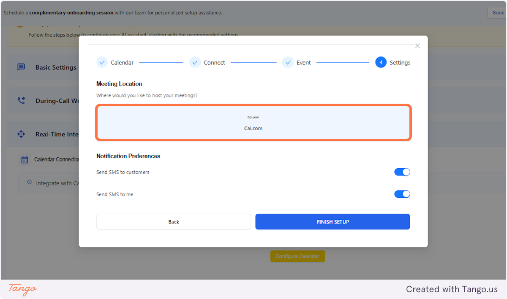This screenshot has height=299, width=507.
Task: Click the numbered badge on the Settings step
Action: 381,62
